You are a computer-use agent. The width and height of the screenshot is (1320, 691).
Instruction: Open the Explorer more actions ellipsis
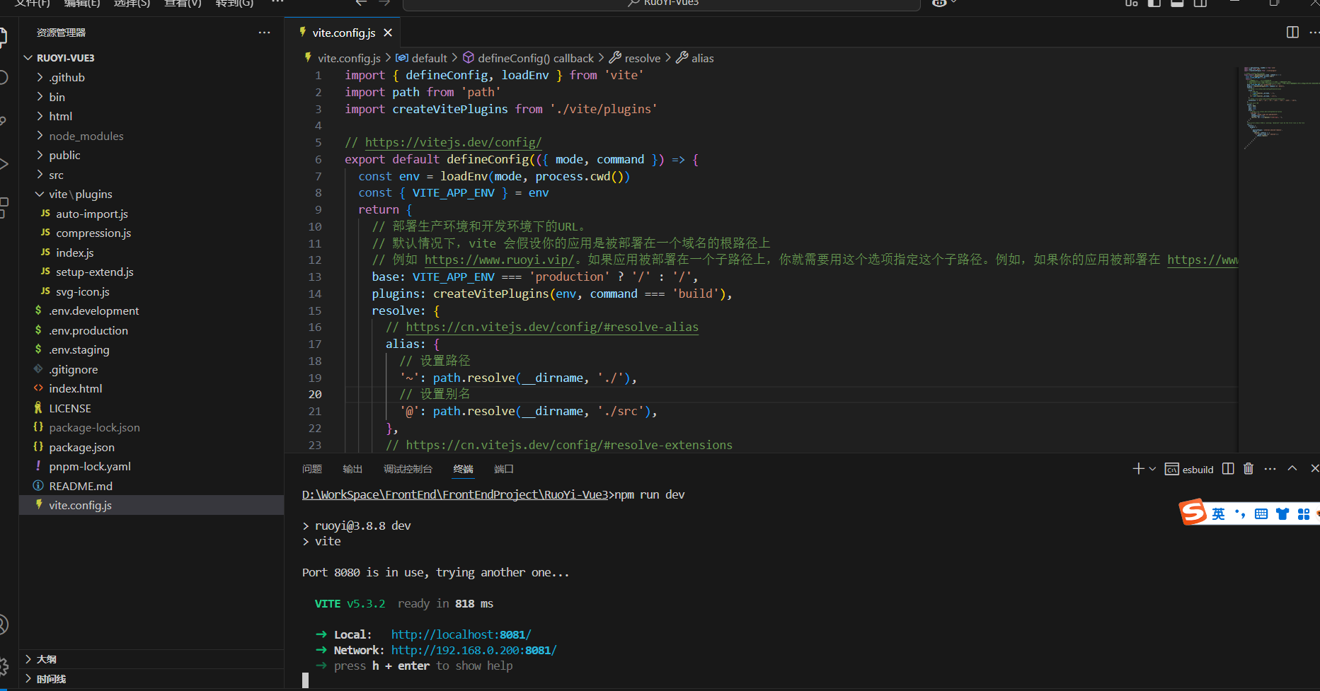click(x=264, y=33)
